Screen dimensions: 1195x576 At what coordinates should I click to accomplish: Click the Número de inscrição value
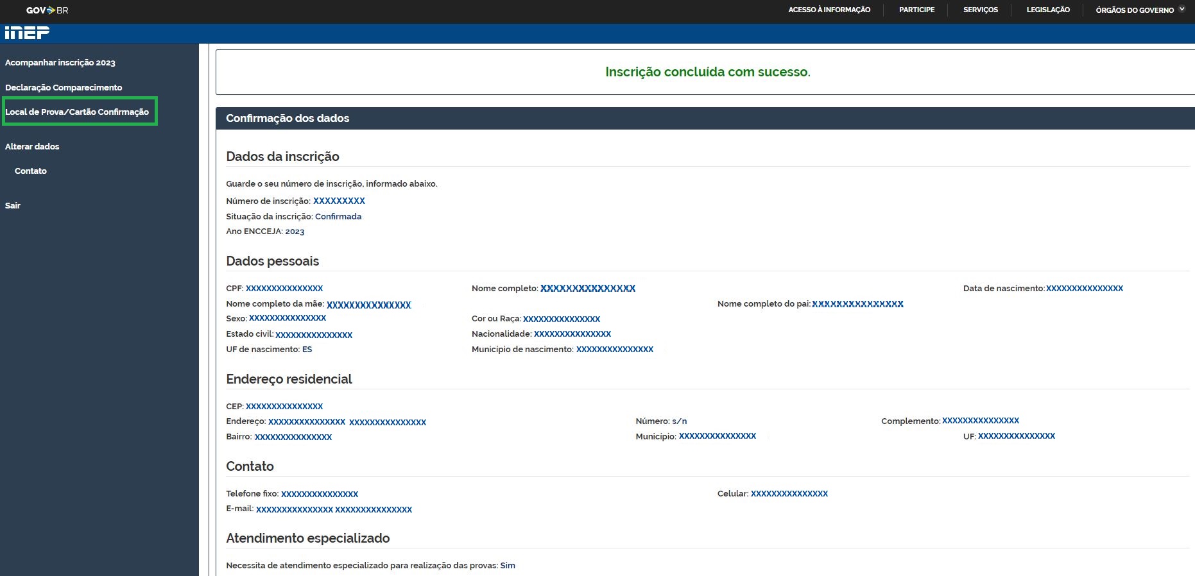click(339, 201)
